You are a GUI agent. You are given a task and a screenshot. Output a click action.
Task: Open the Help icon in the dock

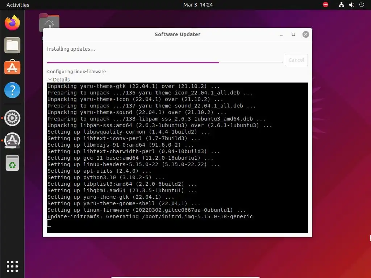(x=12, y=90)
